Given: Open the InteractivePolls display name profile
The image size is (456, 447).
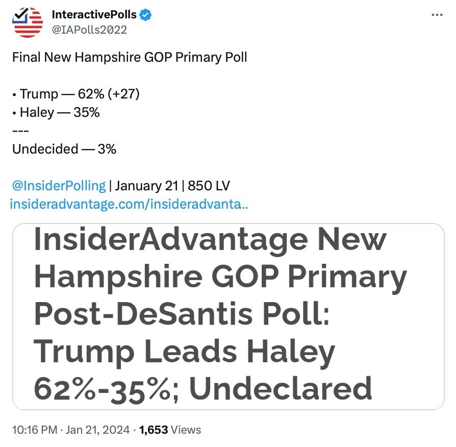Looking at the screenshot, I should click(x=94, y=15).
